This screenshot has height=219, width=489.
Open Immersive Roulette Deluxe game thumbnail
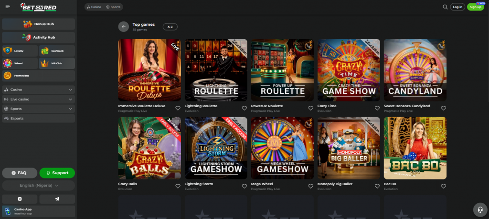point(149,70)
